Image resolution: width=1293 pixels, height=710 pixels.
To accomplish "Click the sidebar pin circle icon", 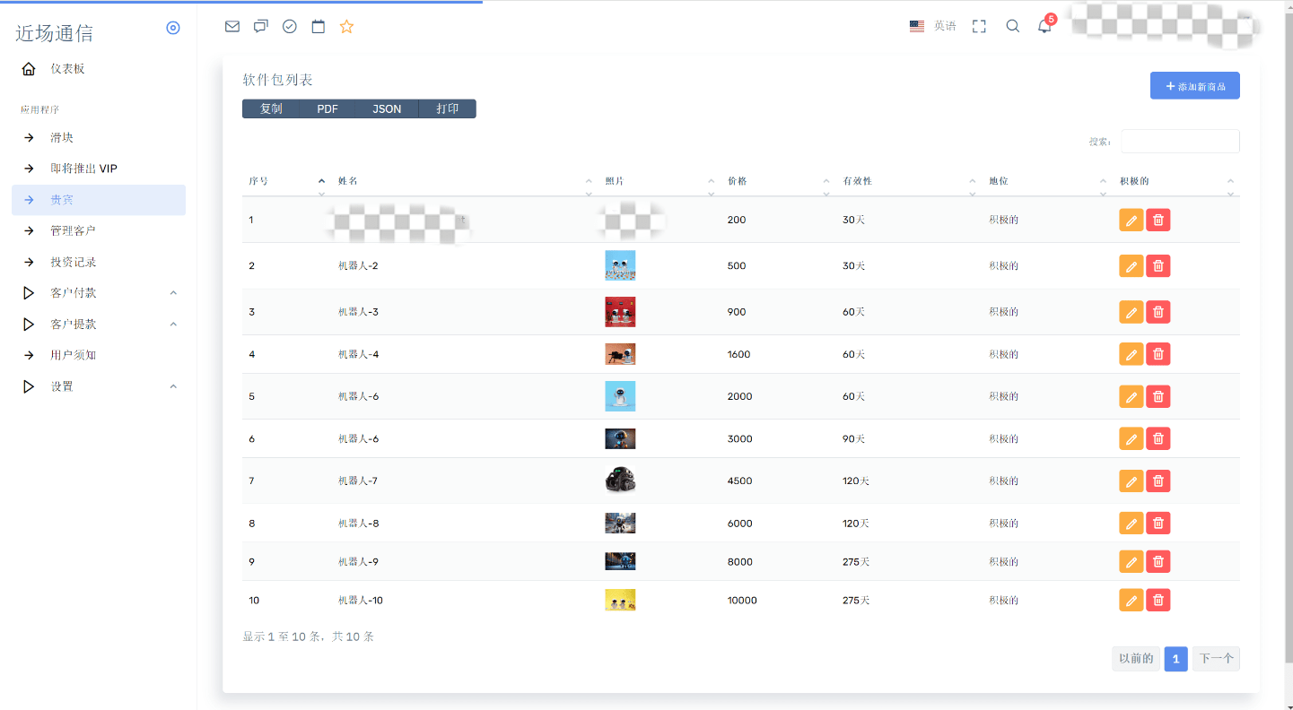I will (x=173, y=28).
